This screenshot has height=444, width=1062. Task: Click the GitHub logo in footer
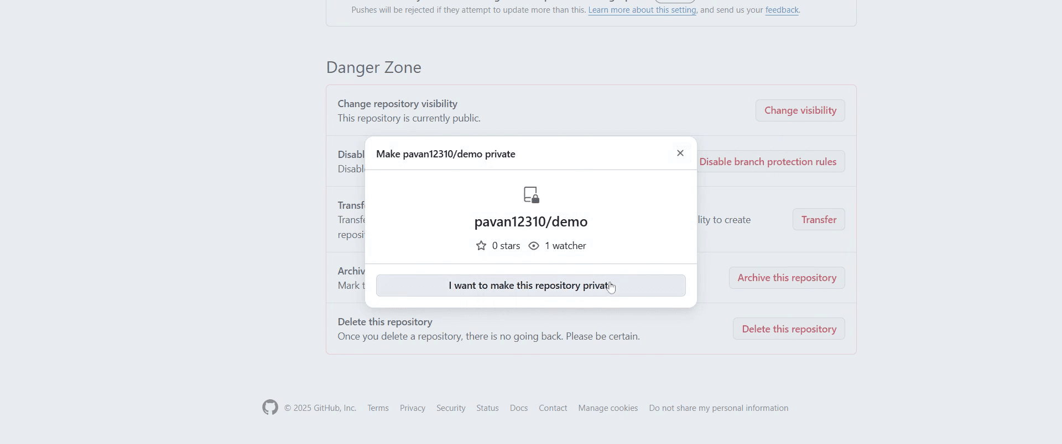270,408
